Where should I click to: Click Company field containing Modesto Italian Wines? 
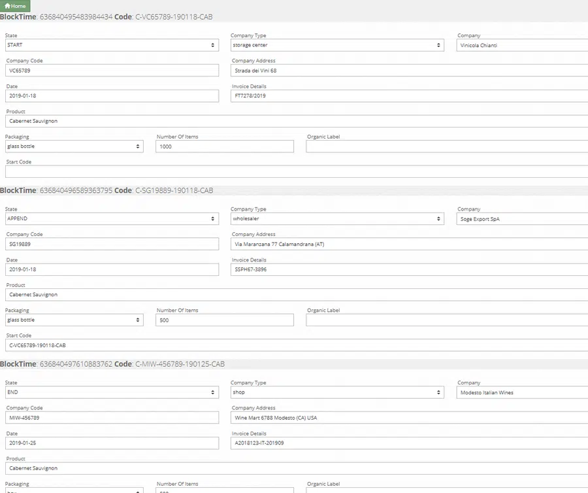[x=522, y=393]
